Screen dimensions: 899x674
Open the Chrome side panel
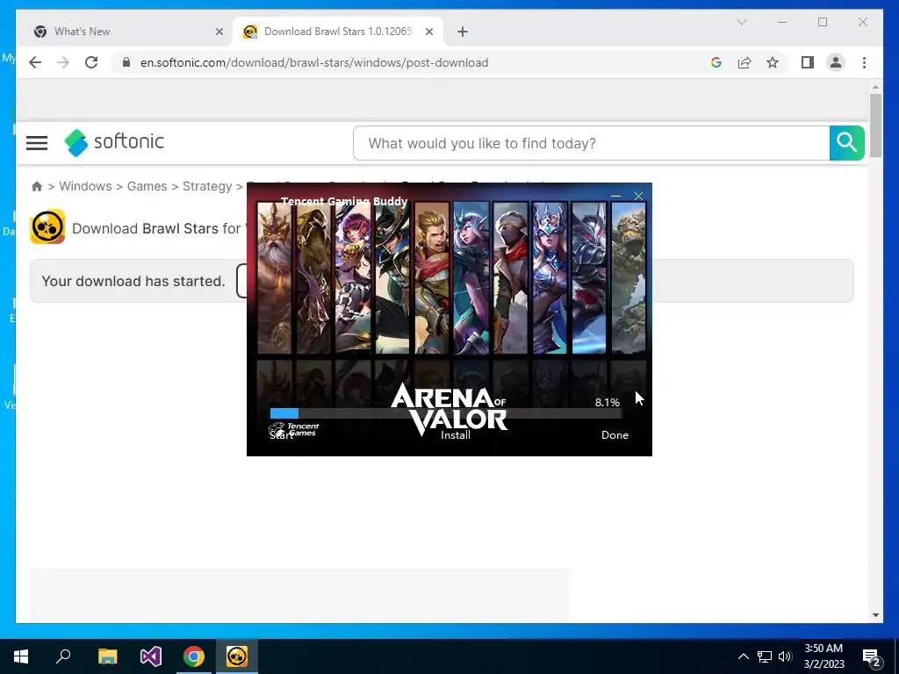coord(808,62)
